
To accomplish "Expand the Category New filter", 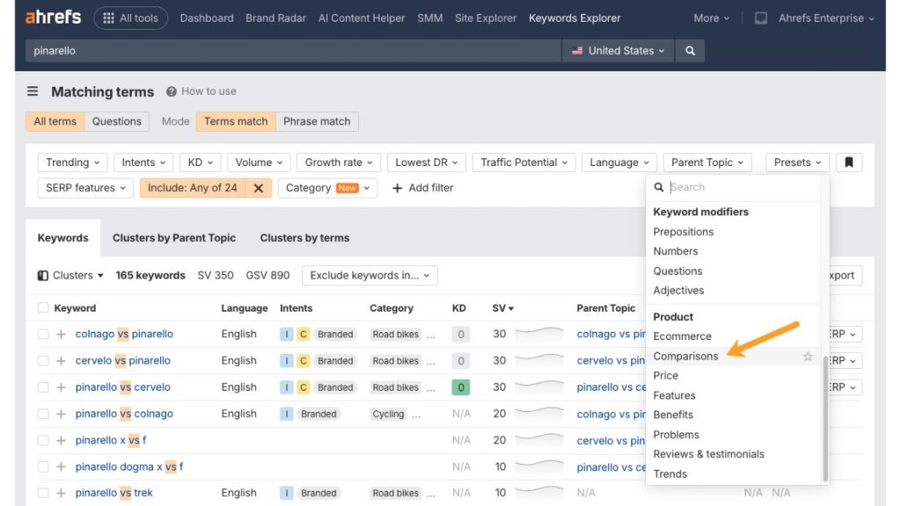I will point(327,188).
